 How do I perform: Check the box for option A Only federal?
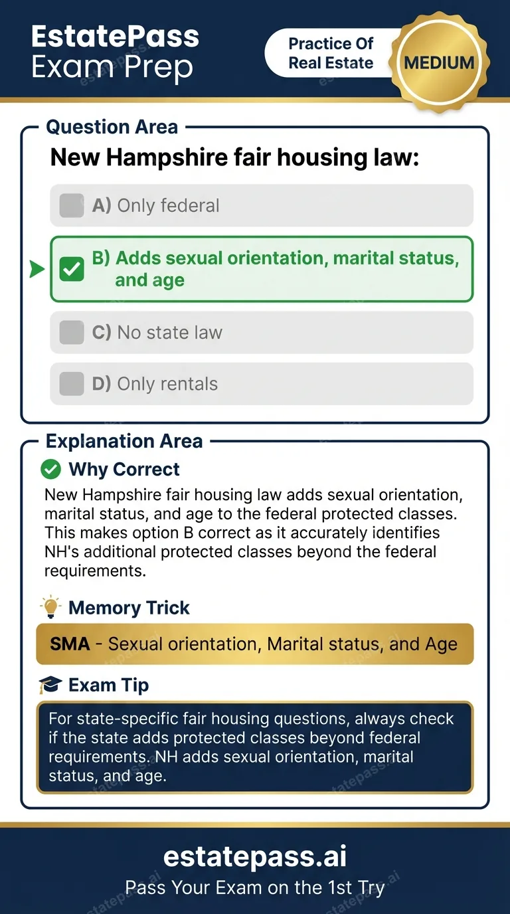tap(72, 206)
